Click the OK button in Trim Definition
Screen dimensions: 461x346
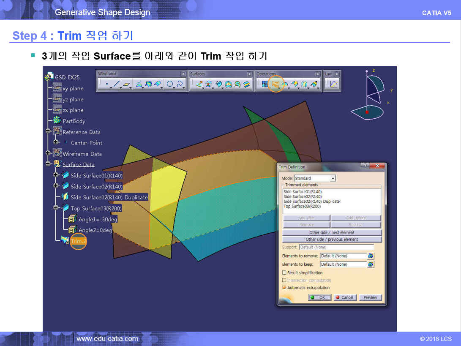click(319, 297)
